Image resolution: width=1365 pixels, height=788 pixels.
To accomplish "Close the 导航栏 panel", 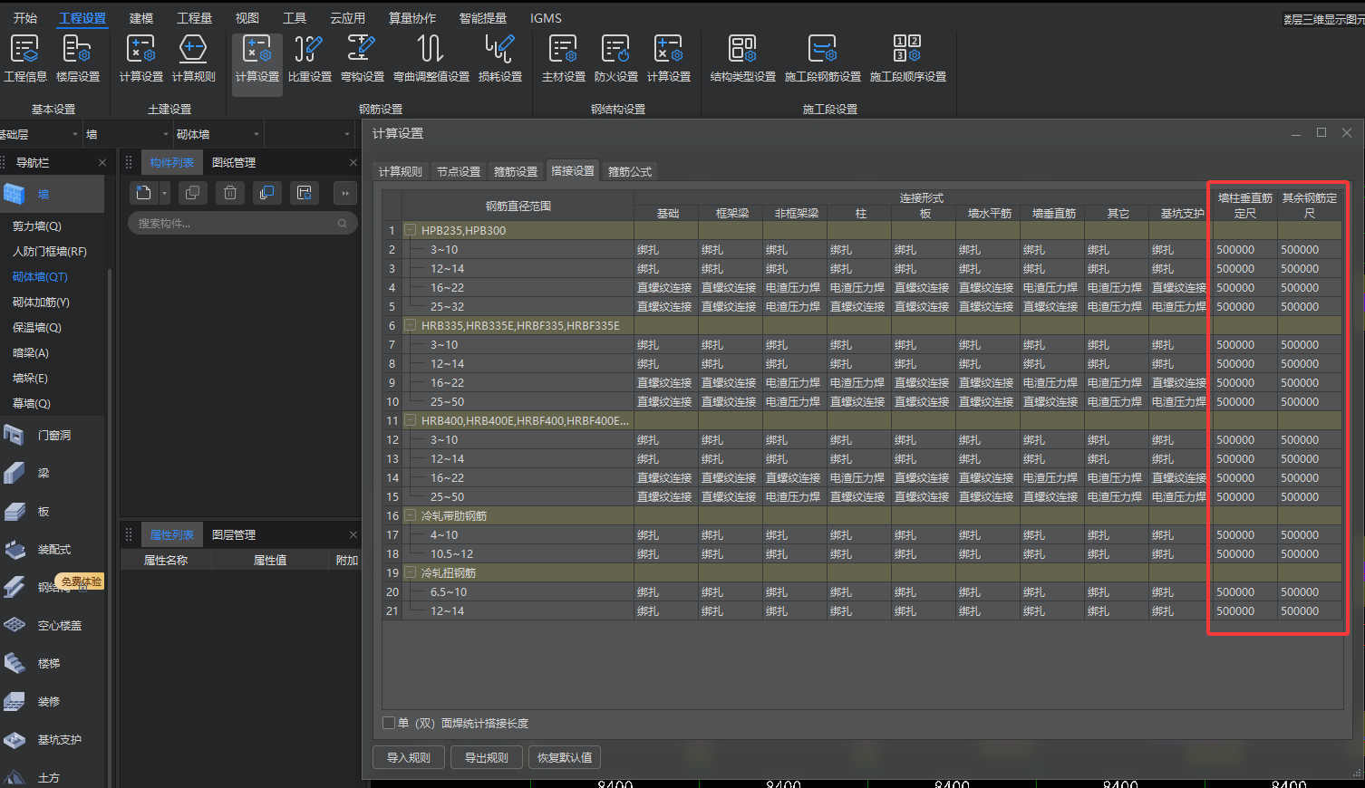I will tap(102, 162).
